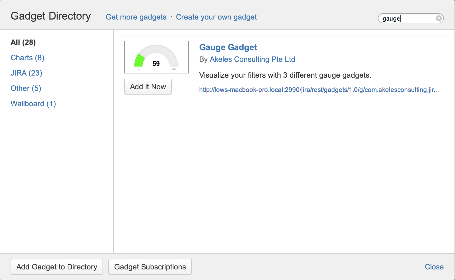The image size is (455, 280).
Task: Filter gadgets by Charts (8) category
Action: 27,58
